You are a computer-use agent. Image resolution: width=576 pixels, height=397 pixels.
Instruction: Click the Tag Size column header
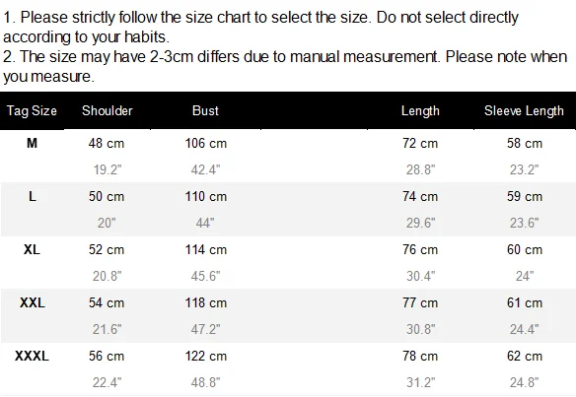pos(32,110)
